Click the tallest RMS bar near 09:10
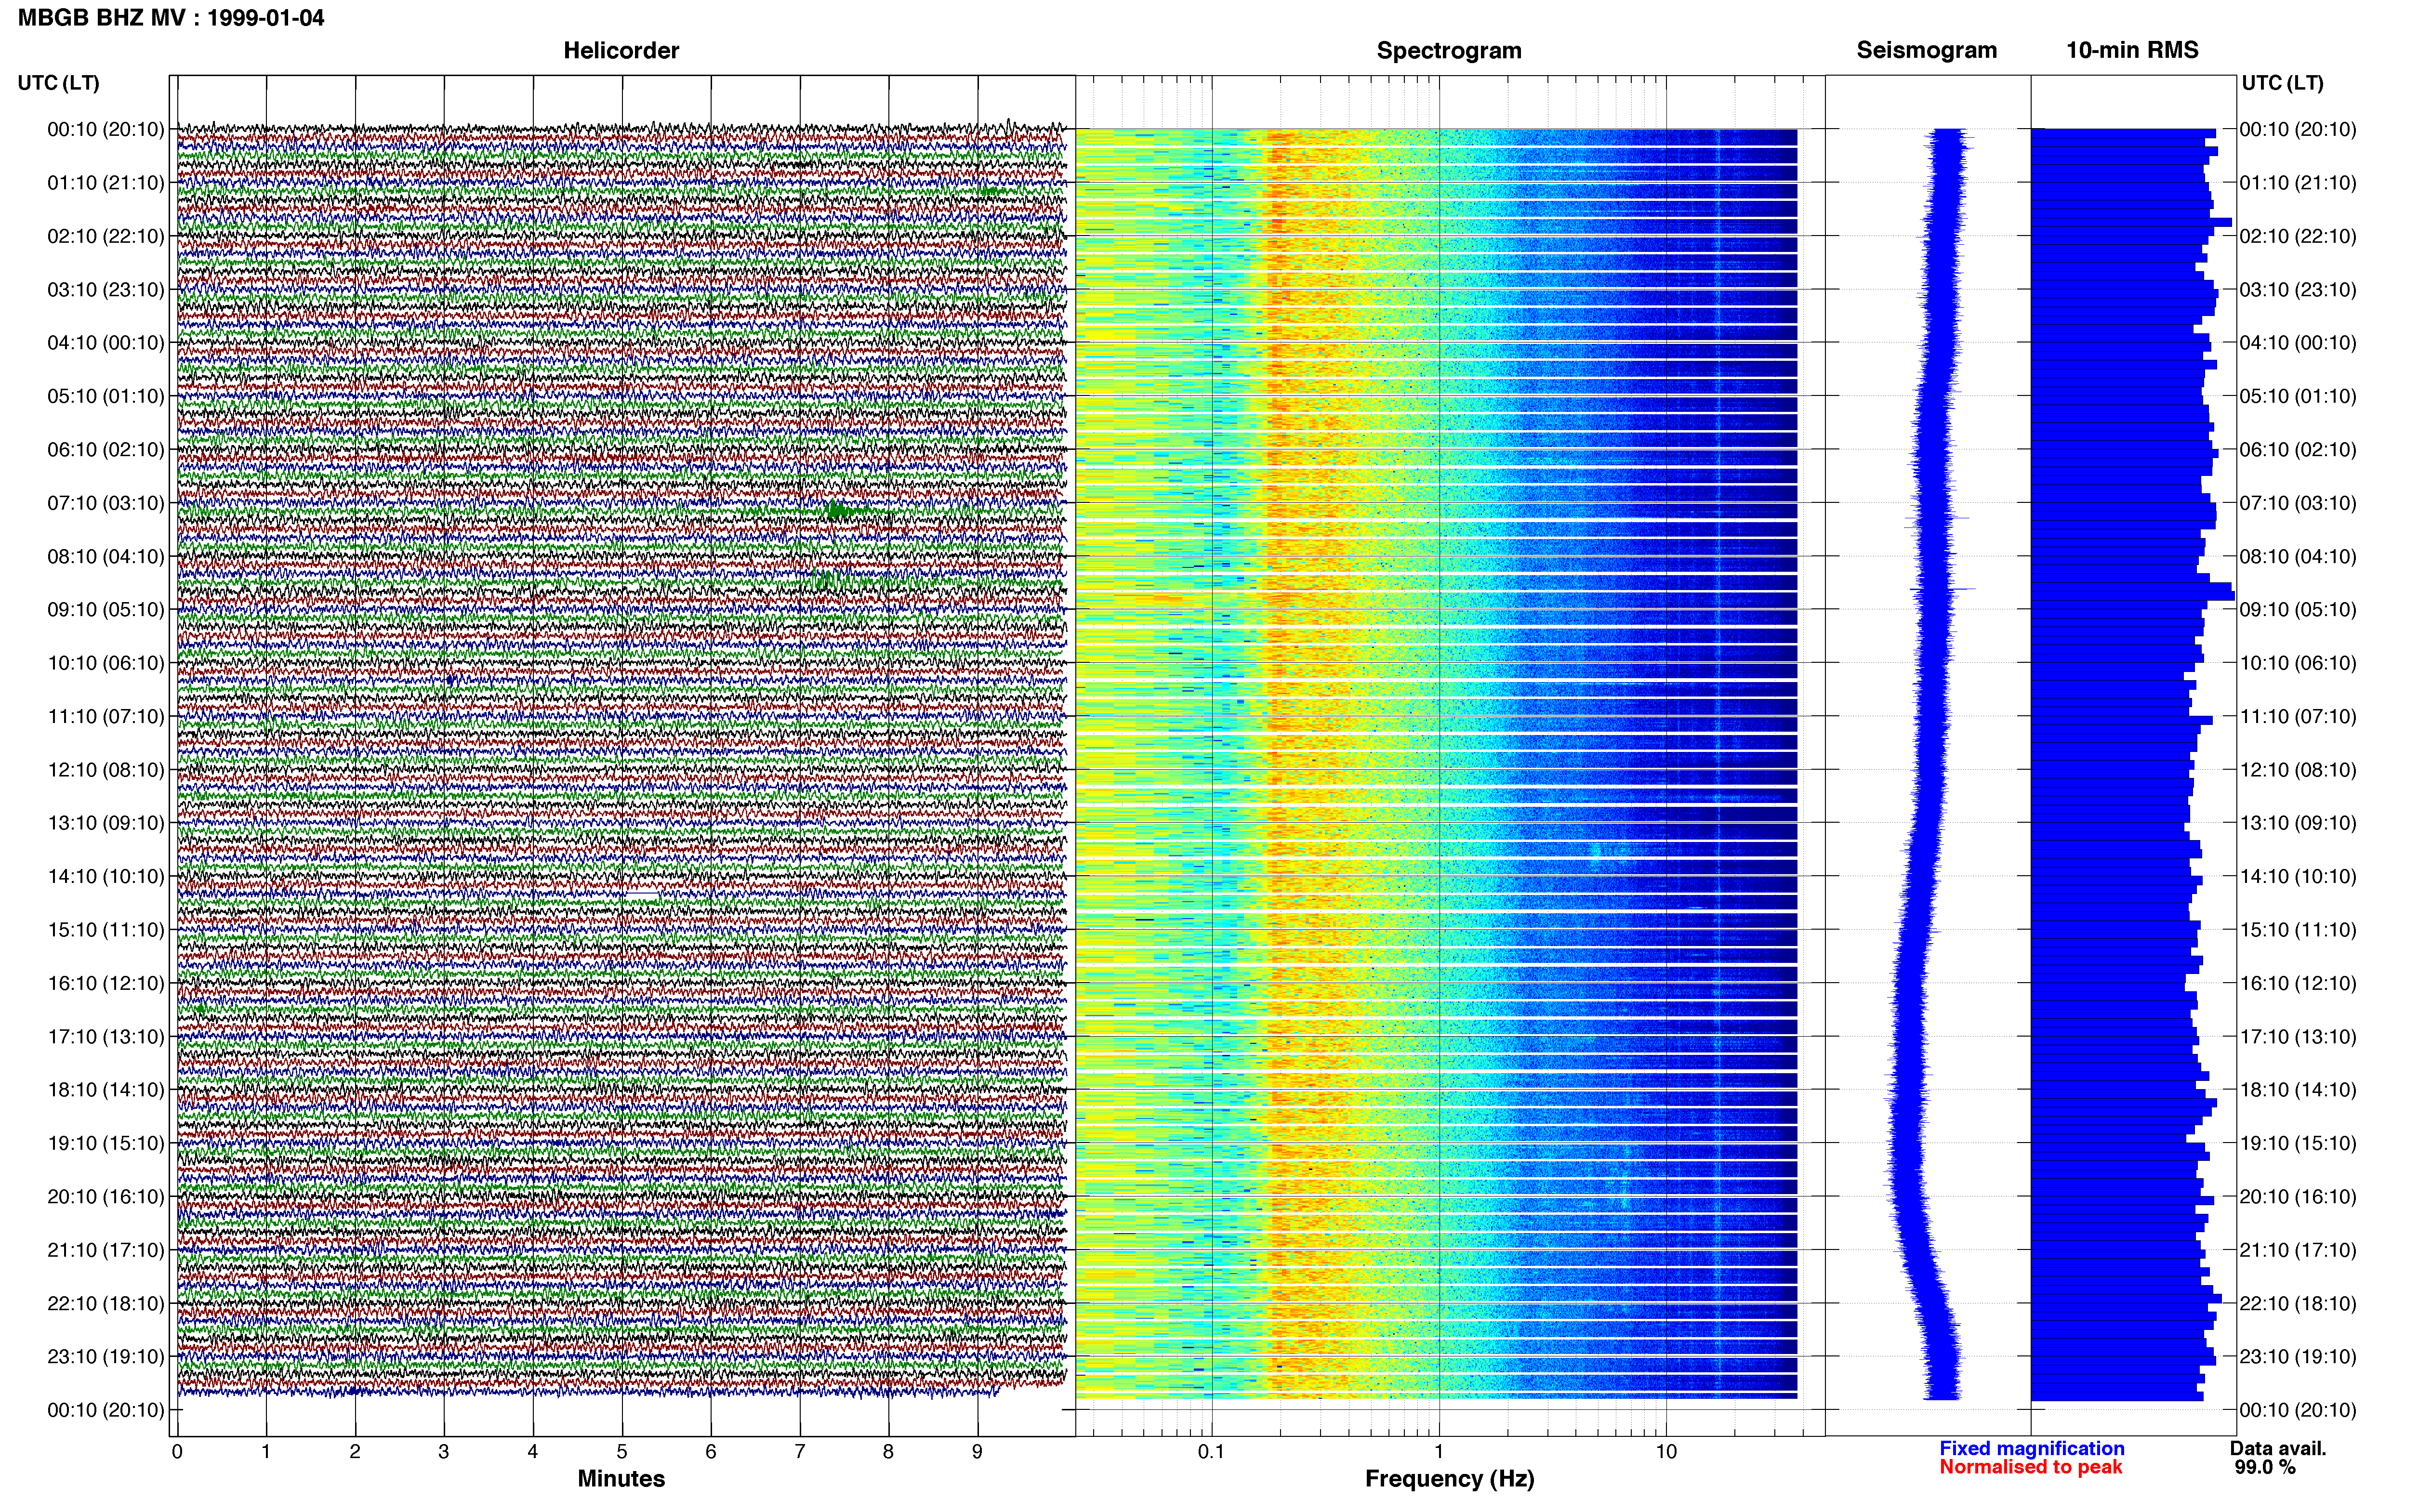 [2132, 596]
